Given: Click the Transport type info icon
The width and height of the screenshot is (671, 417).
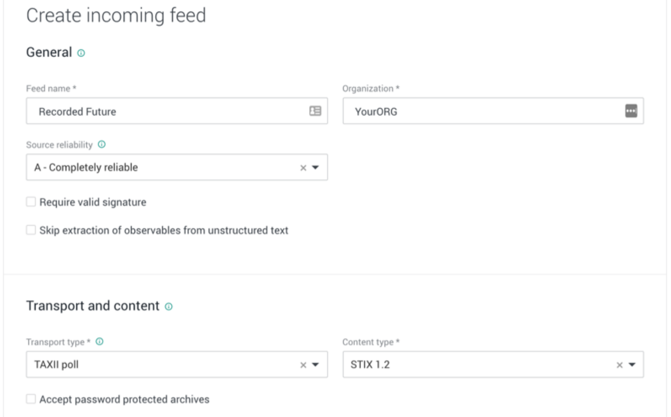Looking at the screenshot, I should pyautogui.click(x=99, y=342).
